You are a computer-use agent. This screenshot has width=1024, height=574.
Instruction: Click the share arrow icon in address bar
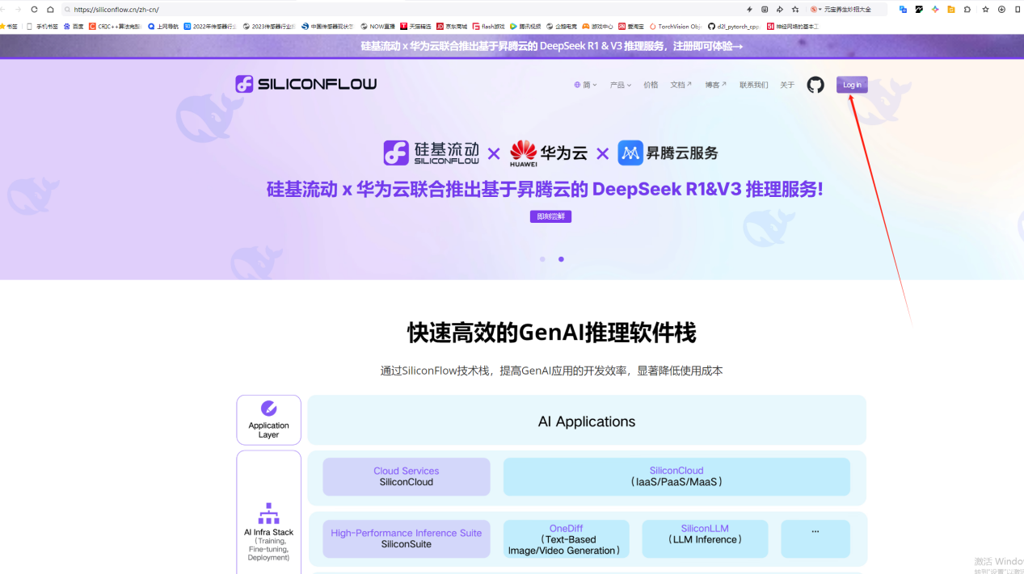[x=780, y=9]
